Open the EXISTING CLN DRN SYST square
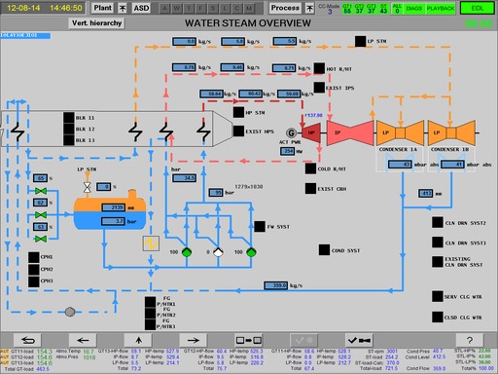The height and width of the screenshot is (374, 498). 438,262
